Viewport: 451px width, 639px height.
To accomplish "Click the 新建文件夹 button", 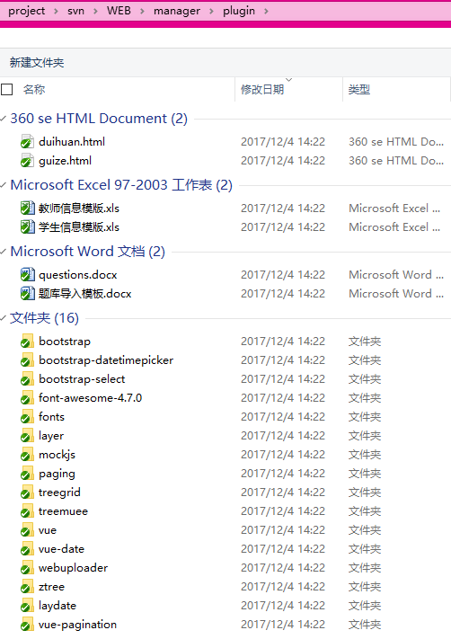I will pyautogui.click(x=37, y=62).
